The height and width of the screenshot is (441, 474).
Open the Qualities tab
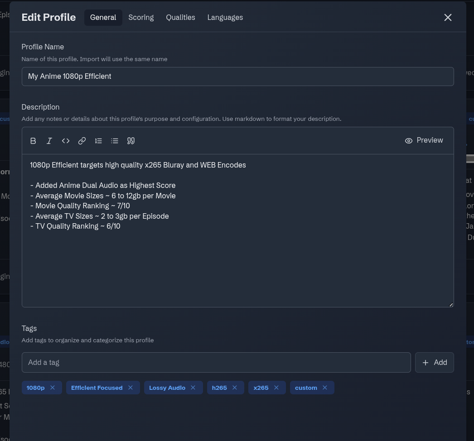[x=180, y=18]
